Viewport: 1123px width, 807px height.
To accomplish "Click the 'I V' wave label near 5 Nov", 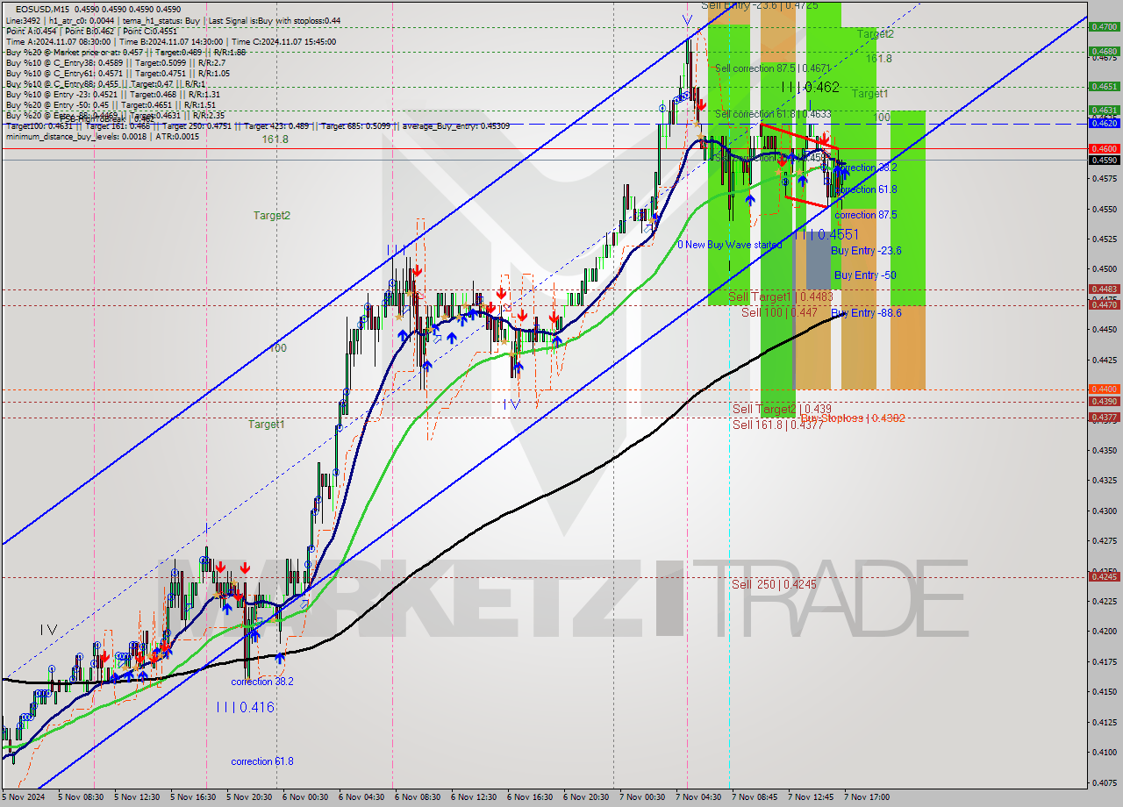I will point(48,629).
